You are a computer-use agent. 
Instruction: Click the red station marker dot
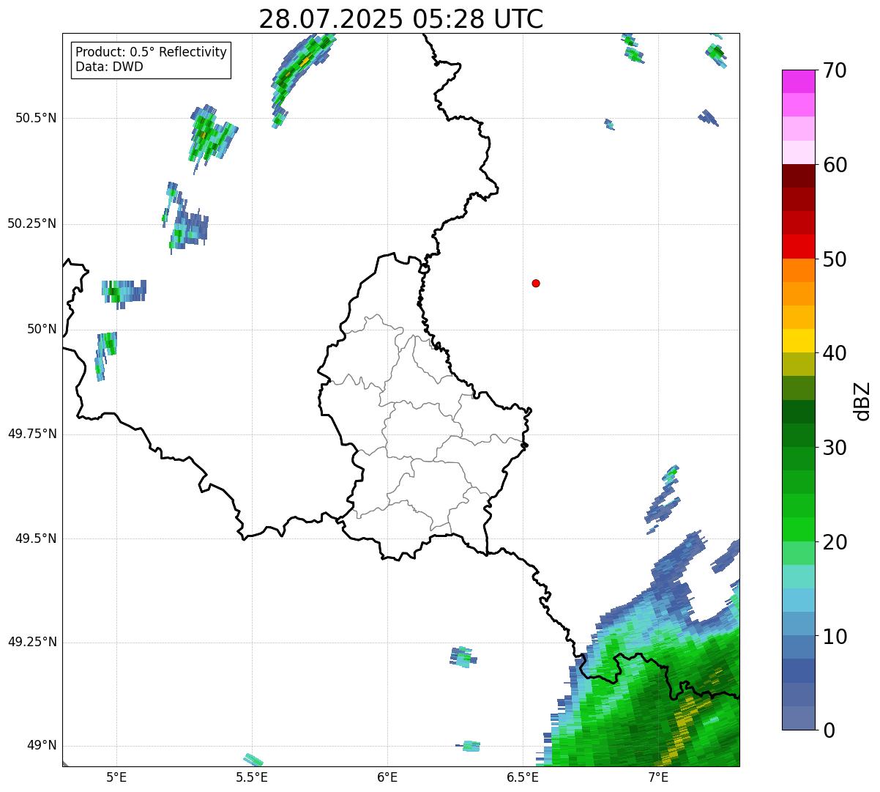pos(536,283)
